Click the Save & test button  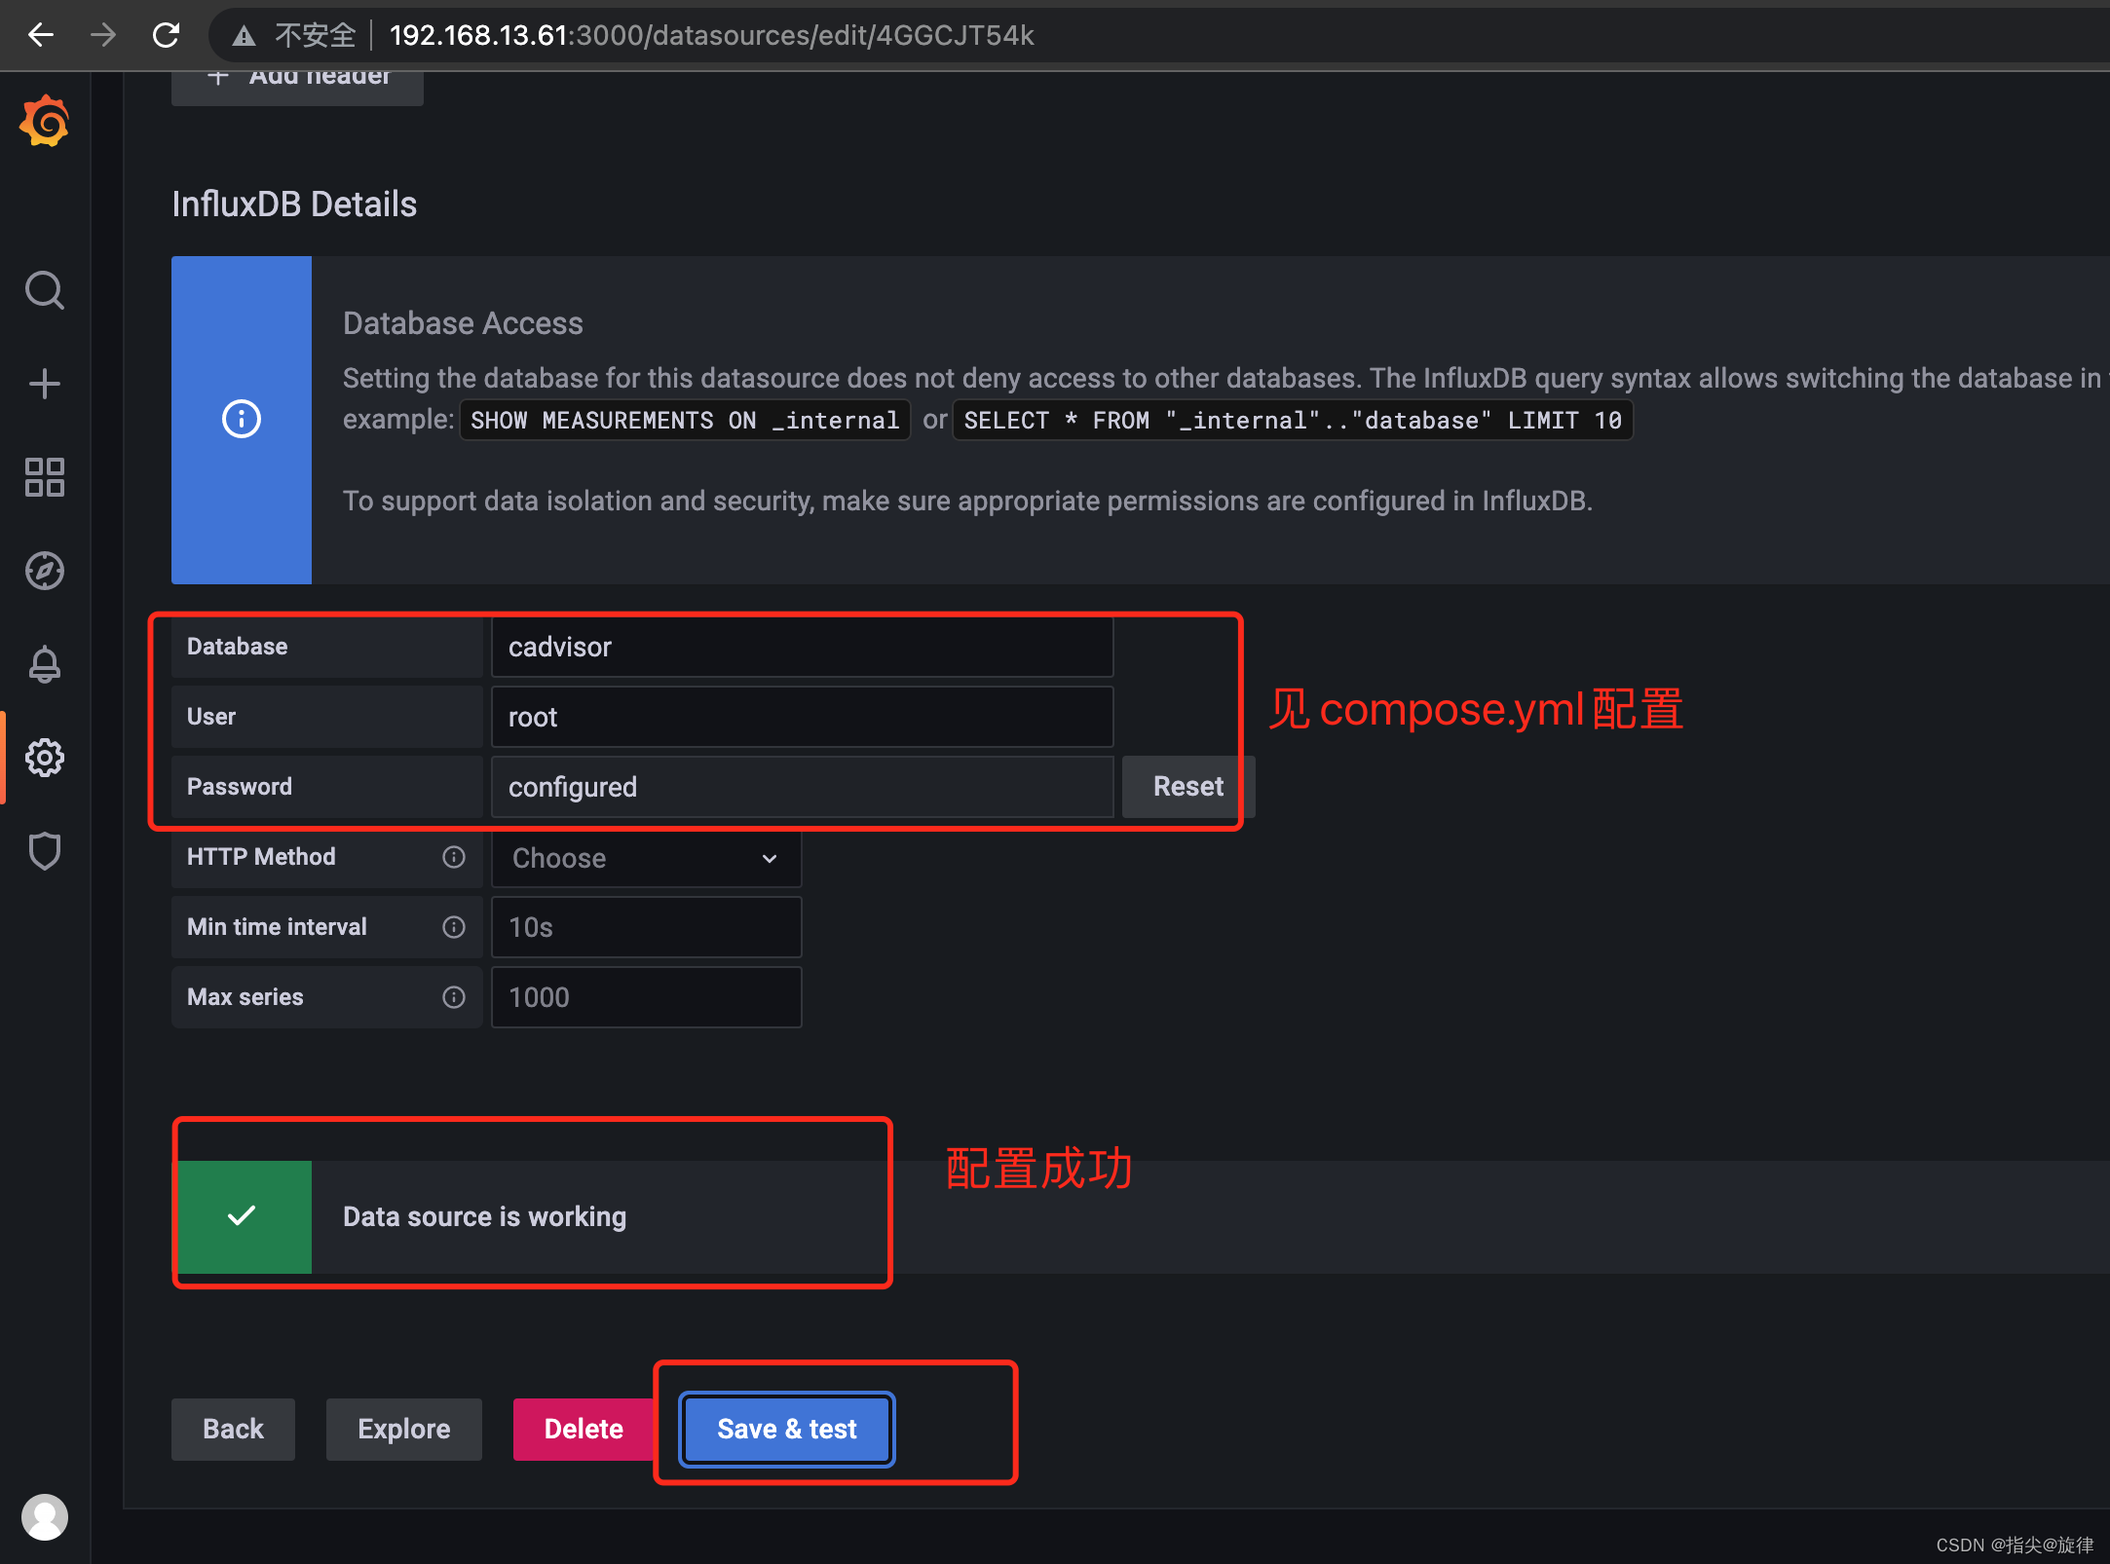click(786, 1429)
